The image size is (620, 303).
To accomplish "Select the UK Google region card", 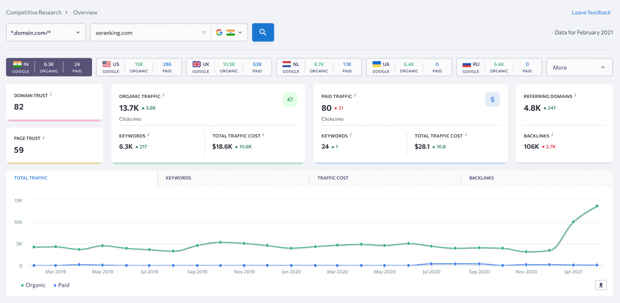I will tap(229, 67).
